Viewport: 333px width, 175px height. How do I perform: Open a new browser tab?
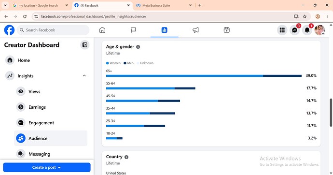click(200, 5)
